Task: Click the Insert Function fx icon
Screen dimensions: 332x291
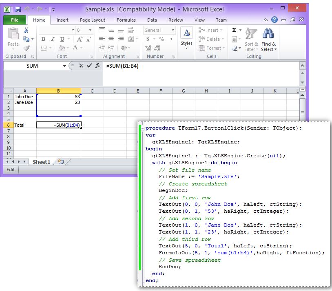Action: [x=98, y=66]
